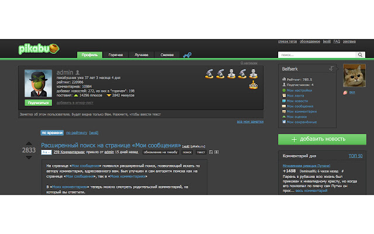Click the pin icon in the Belfserk panel
Image resolution: width=374 pixels, height=234 pixels.
pos(331,69)
